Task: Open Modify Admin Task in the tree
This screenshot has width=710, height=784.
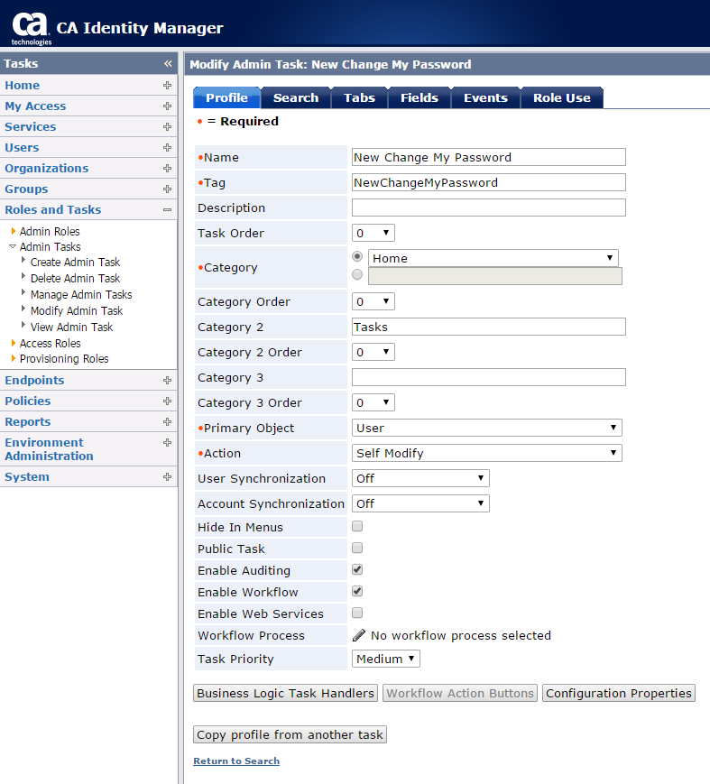Action: point(76,310)
